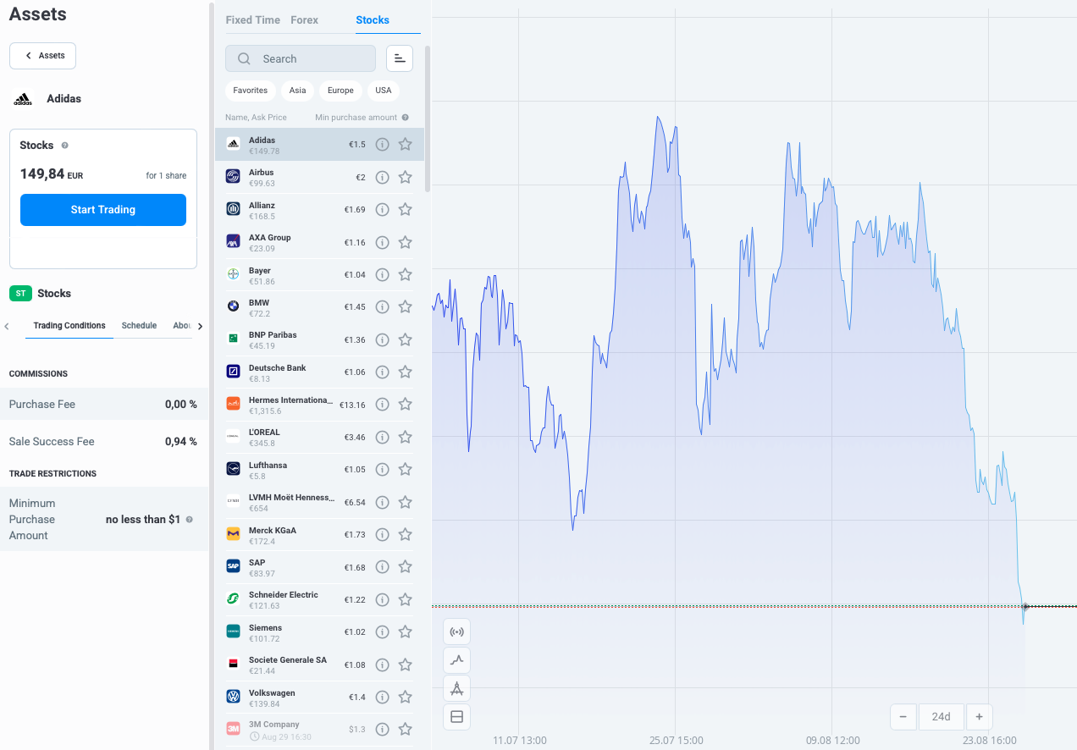
Task: Add Volkswagen to favorites
Action: 405,697
